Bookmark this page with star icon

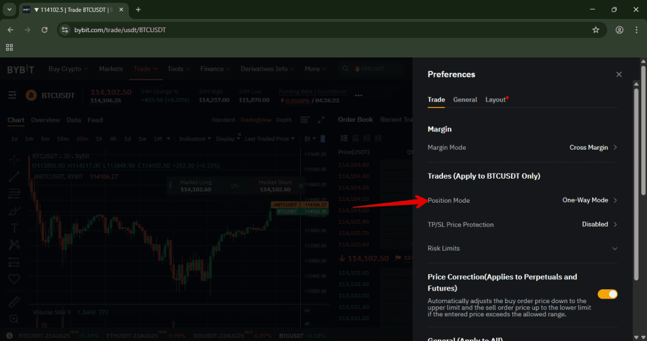point(595,30)
